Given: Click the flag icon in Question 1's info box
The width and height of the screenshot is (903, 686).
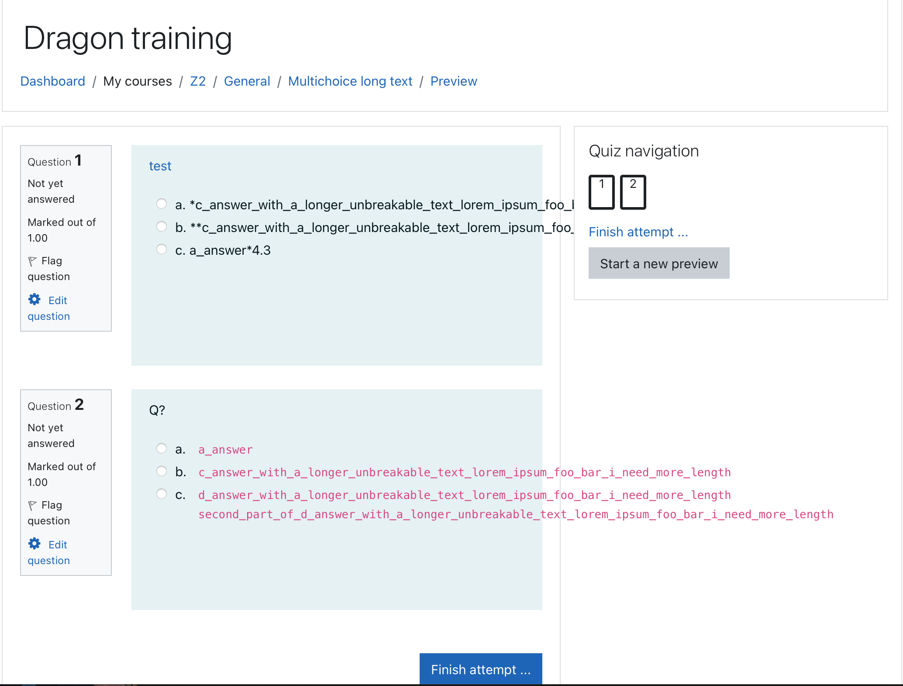Looking at the screenshot, I should point(33,261).
